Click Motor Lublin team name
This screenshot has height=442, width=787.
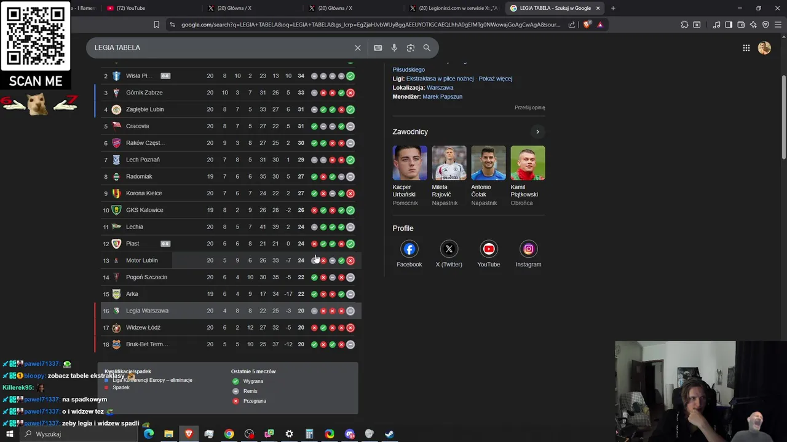point(141,260)
